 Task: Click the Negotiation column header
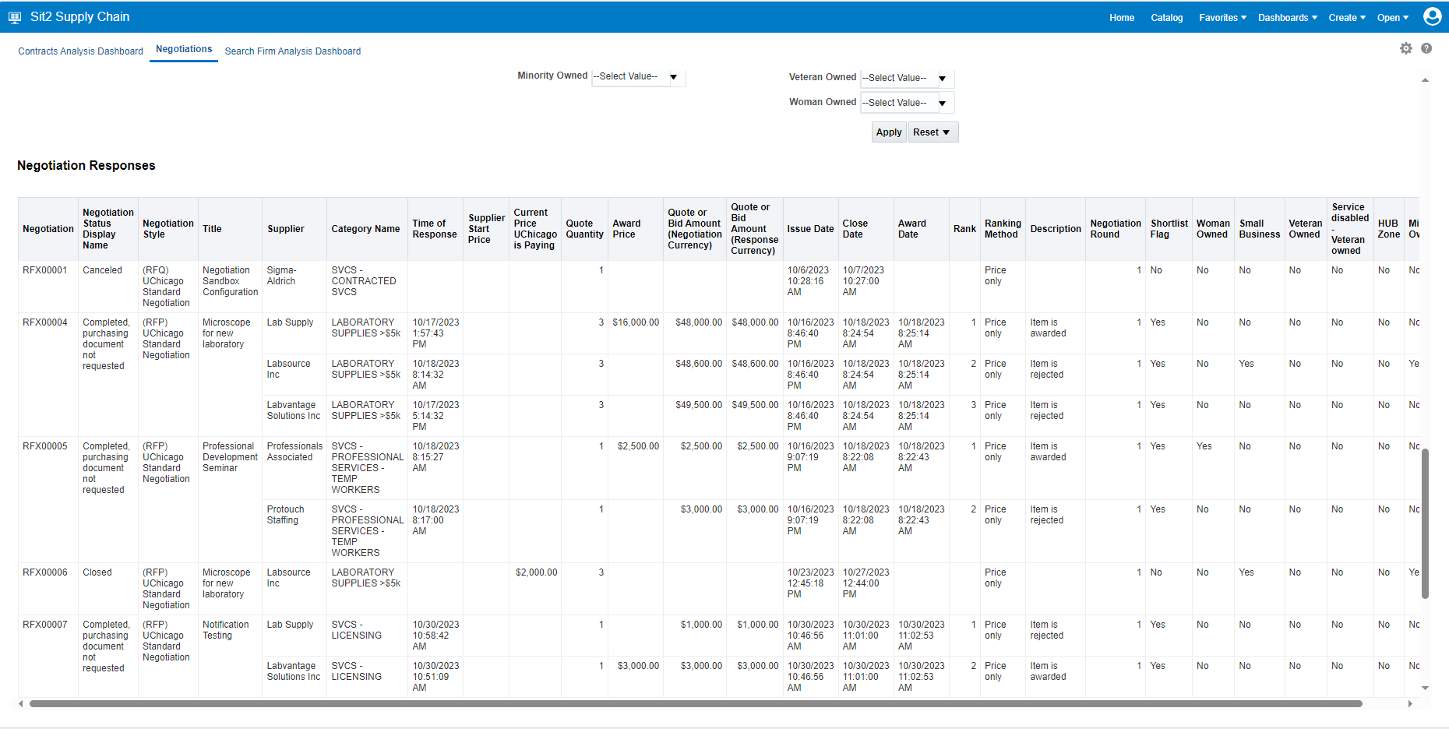pyautogui.click(x=48, y=228)
